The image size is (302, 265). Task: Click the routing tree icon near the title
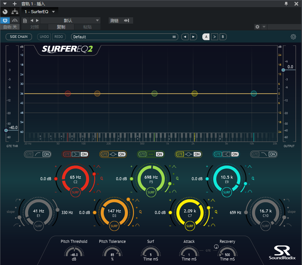click(15, 12)
